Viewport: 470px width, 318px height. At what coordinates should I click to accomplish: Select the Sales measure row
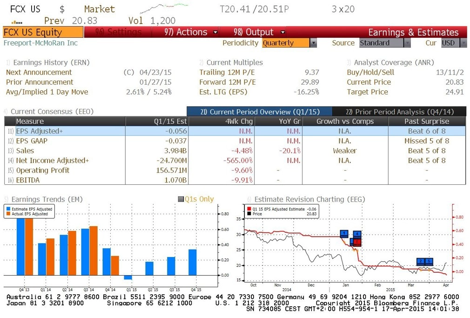pyautogui.click(x=235, y=150)
